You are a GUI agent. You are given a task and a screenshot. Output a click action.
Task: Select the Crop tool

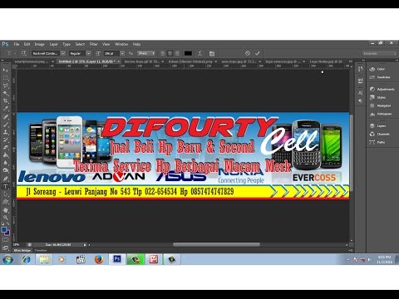tap(6, 101)
